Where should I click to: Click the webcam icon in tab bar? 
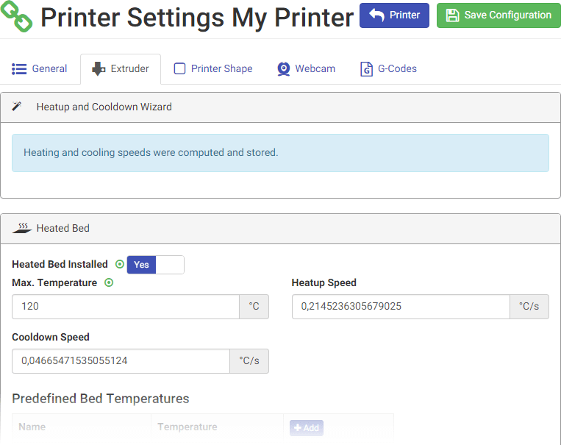tap(284, 69)
